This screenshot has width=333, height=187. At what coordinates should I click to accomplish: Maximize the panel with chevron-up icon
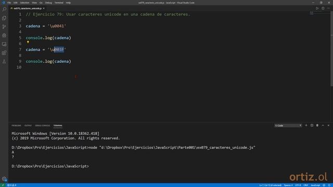(323, 125)
